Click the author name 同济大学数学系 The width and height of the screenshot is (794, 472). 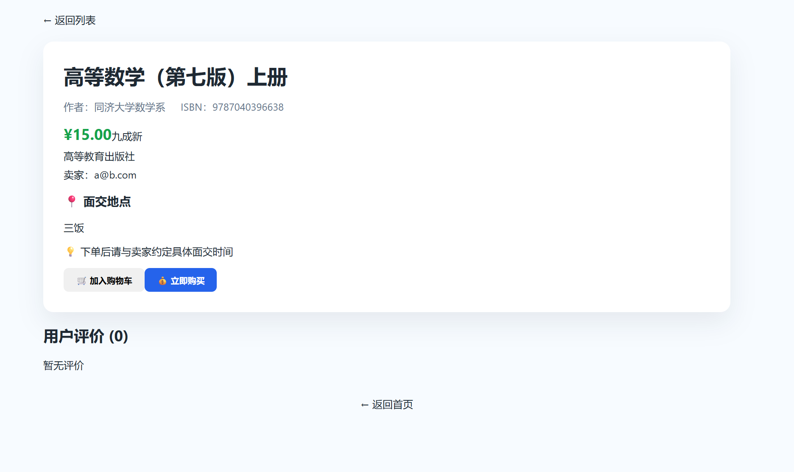[x=130, y=107]
